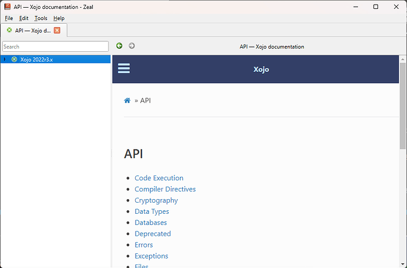407x268 pixels.
Task: Focus the Search input field
Action: point(55,47)
